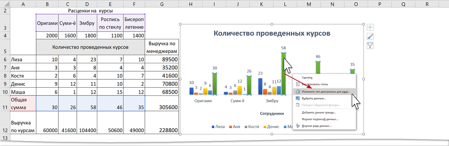This screenshot has width=449, height=146.
Task: Select column header G
Action: coord(162,4)
